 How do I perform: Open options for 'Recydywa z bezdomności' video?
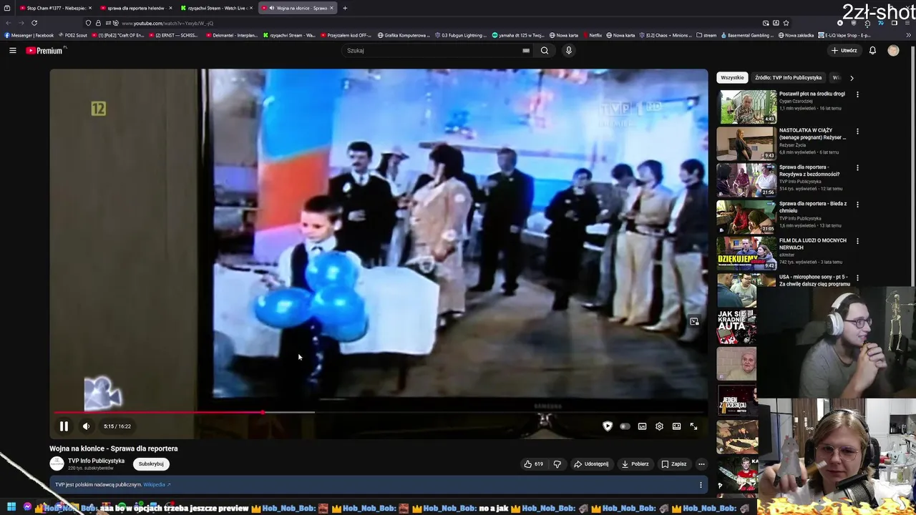(x=857, y=168)
